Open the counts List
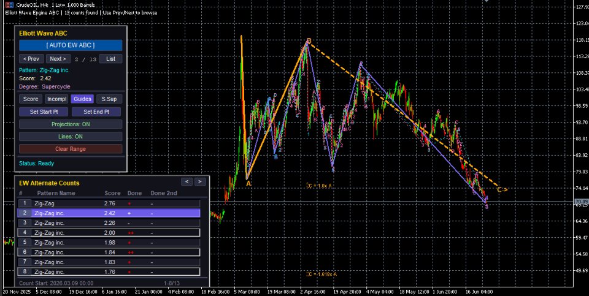The width and height of the screenshot is (589, 296). (111, 59)
